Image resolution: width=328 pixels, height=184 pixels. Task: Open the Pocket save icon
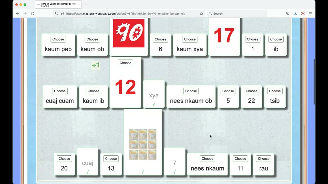coord(288,14)
